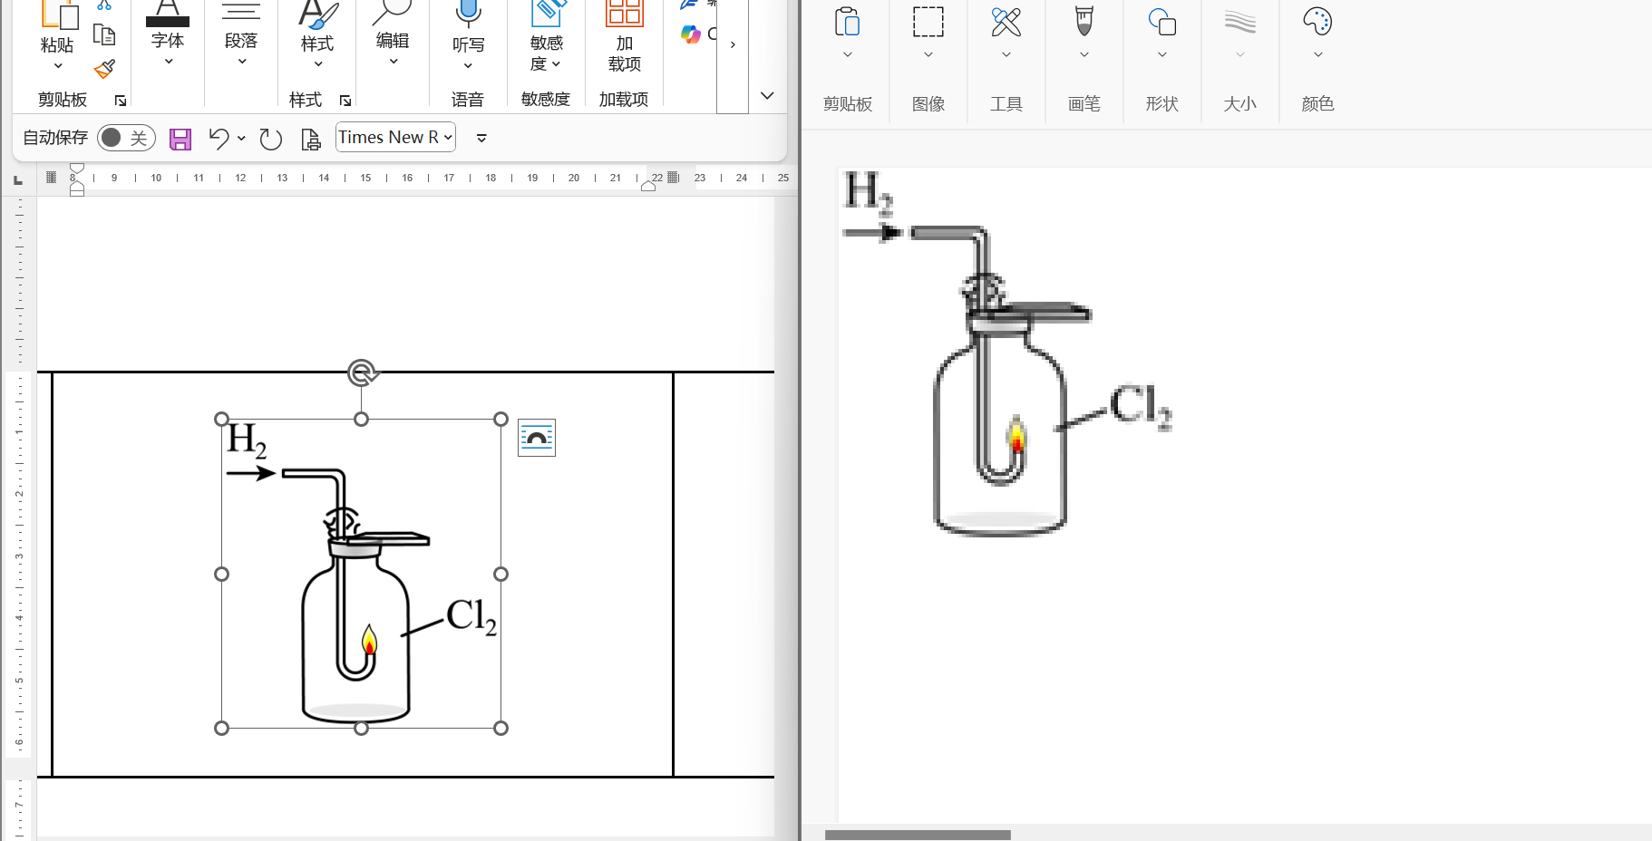
Task: Open the layout options icon beside the picture
Action: click(x=537, y=439)
